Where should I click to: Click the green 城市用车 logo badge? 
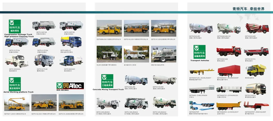coord(15,26)
